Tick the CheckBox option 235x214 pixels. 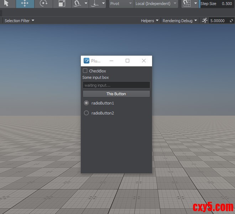85,71
